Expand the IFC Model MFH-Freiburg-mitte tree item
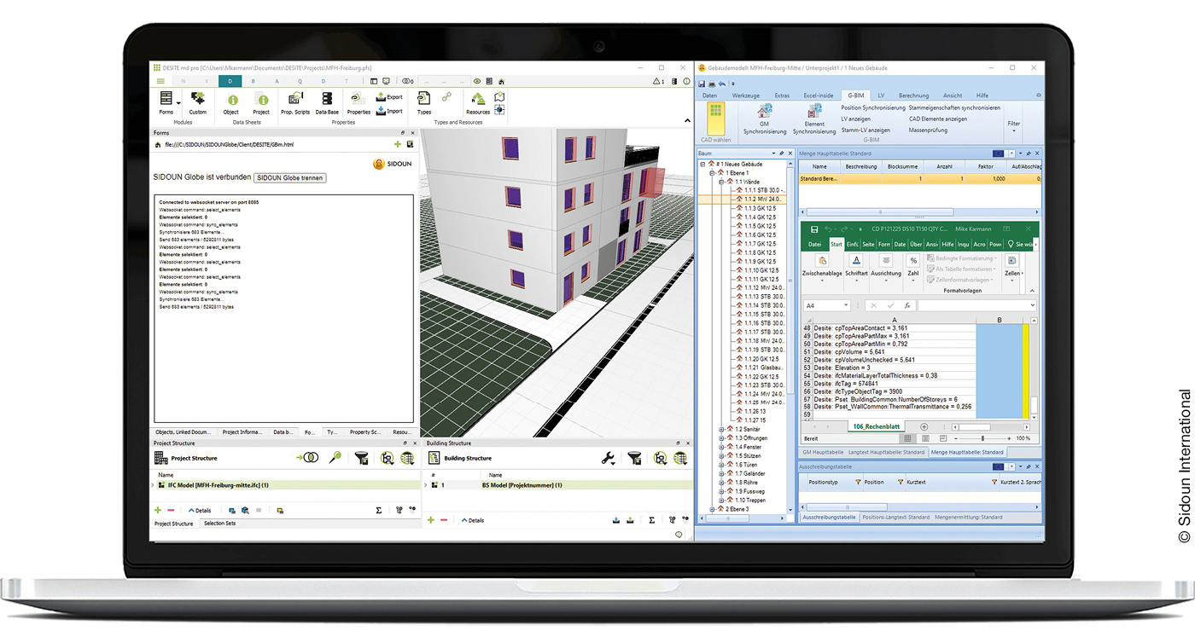 pos(153,485)
